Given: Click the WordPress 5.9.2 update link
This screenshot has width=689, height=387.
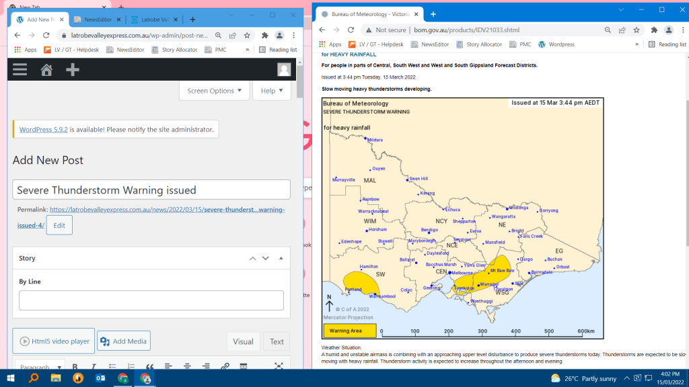Looking at the screenshot, I should pyautogui.click(x=44, y=130).
